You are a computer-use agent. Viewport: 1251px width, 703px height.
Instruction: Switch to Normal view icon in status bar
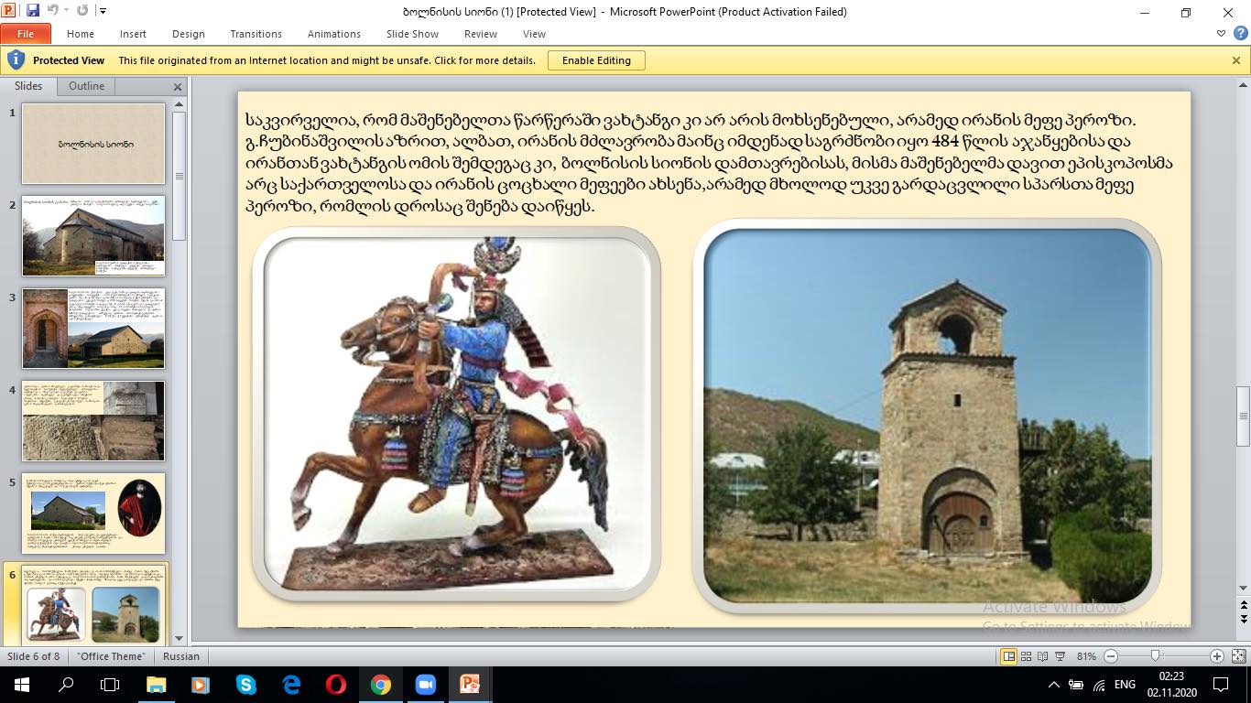point(1009,656)
